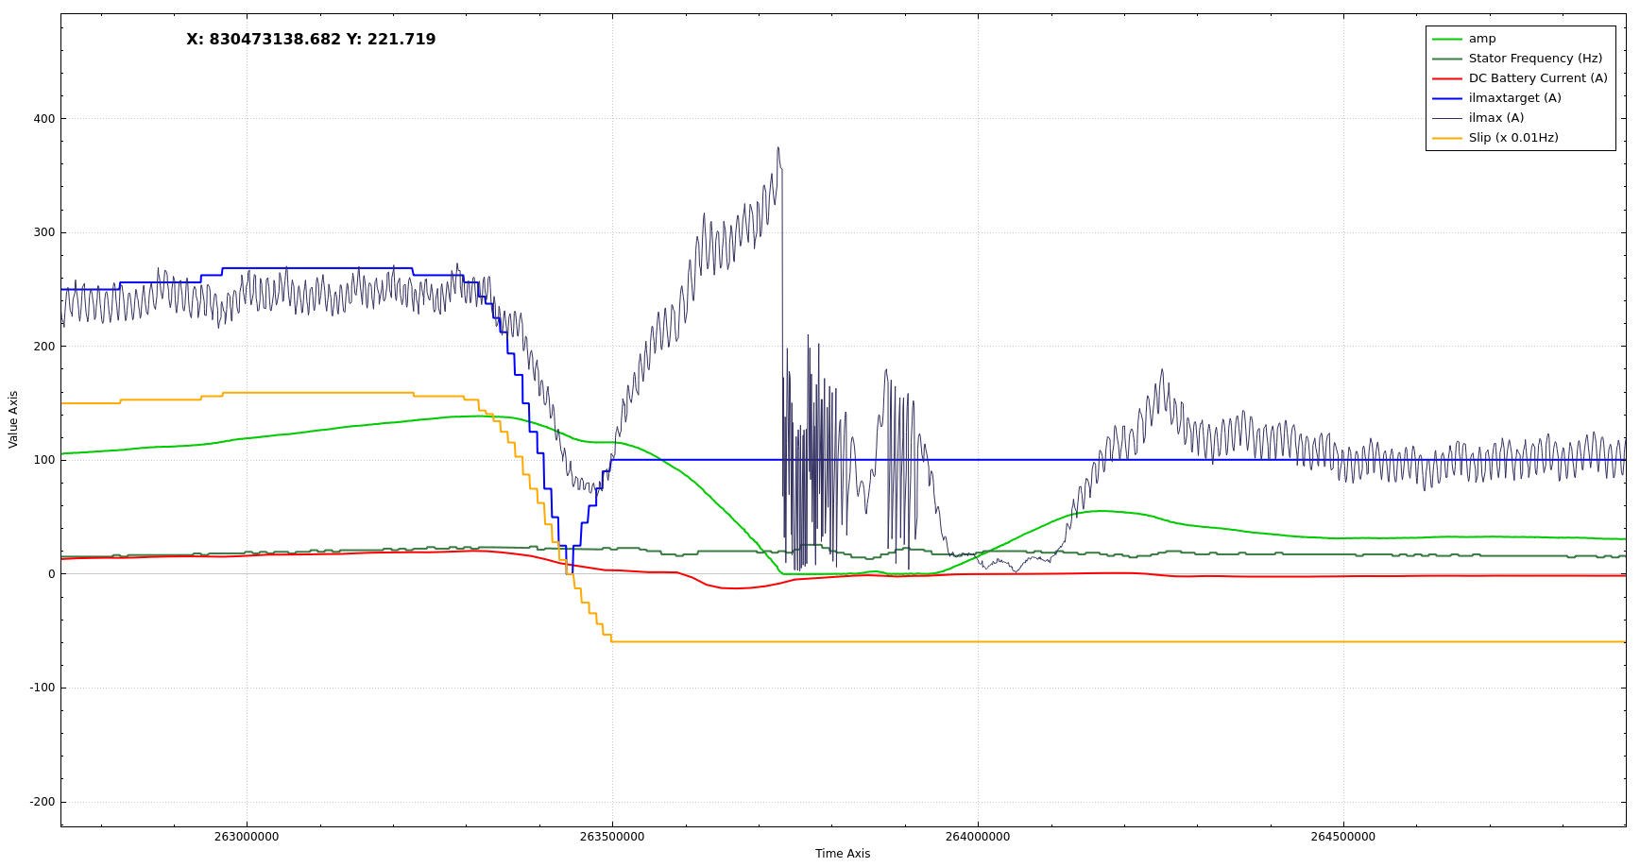This screenshot has width=1640, height=867.
Task: Click the 264000000 time axis tick label
Action: 978,837
